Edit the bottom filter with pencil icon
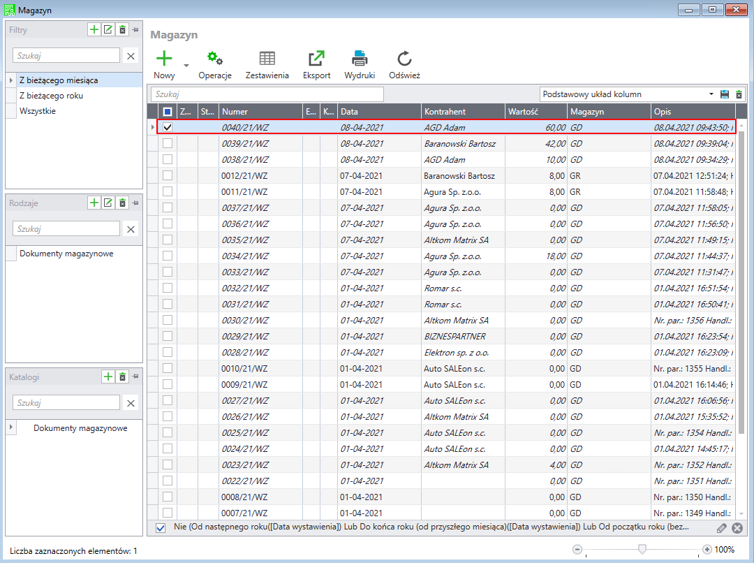This screenshot has height=563, width=754. pos(722,528)
